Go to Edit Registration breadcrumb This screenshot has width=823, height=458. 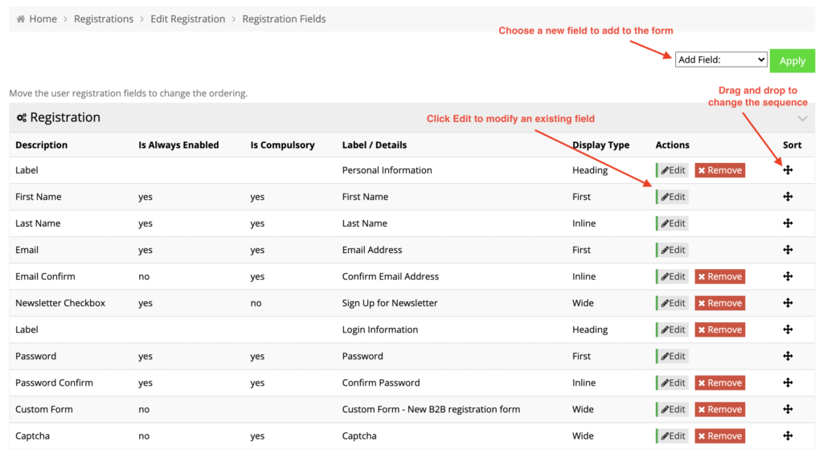point(187,19)
